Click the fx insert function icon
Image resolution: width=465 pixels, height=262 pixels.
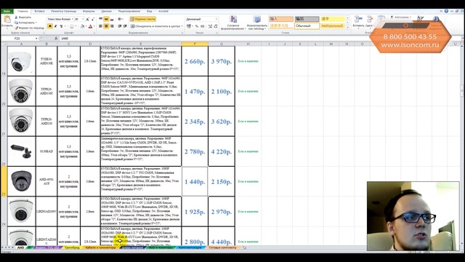(56, 39)
